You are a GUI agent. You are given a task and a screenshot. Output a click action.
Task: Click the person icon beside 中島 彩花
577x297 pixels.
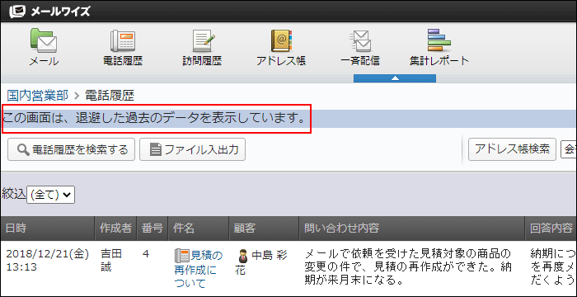click(242, 256)
